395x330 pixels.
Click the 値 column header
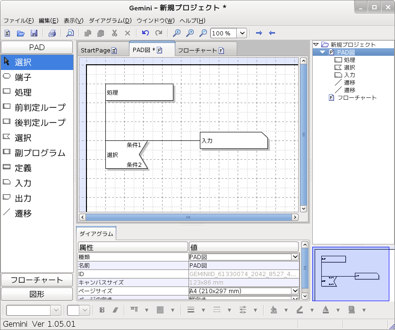(x=244, y=247)
